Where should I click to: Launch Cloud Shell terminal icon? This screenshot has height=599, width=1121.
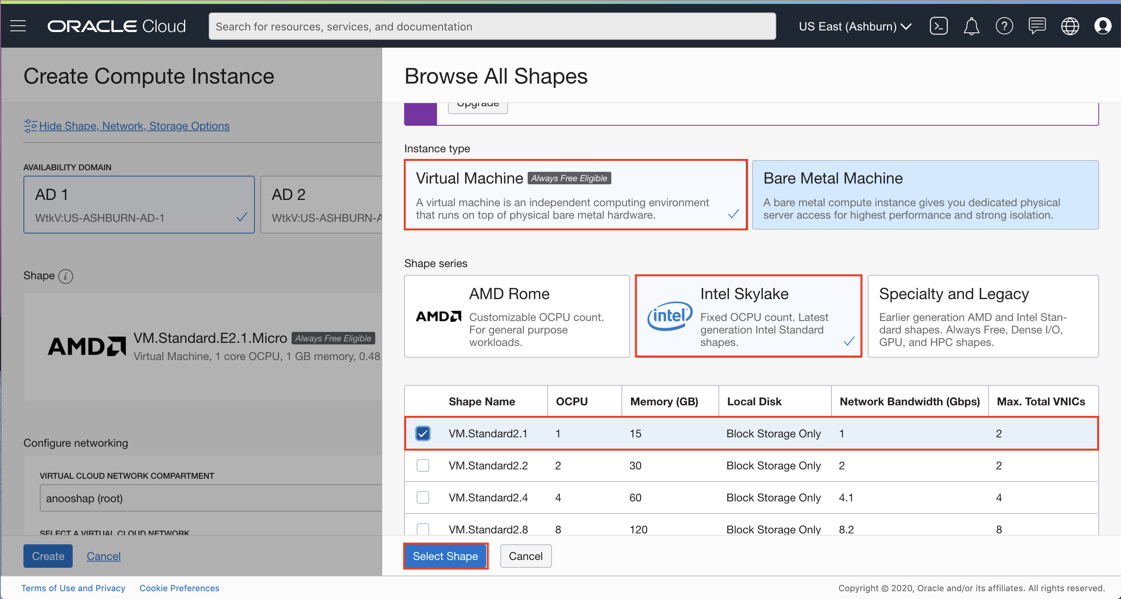click(938, 26)
